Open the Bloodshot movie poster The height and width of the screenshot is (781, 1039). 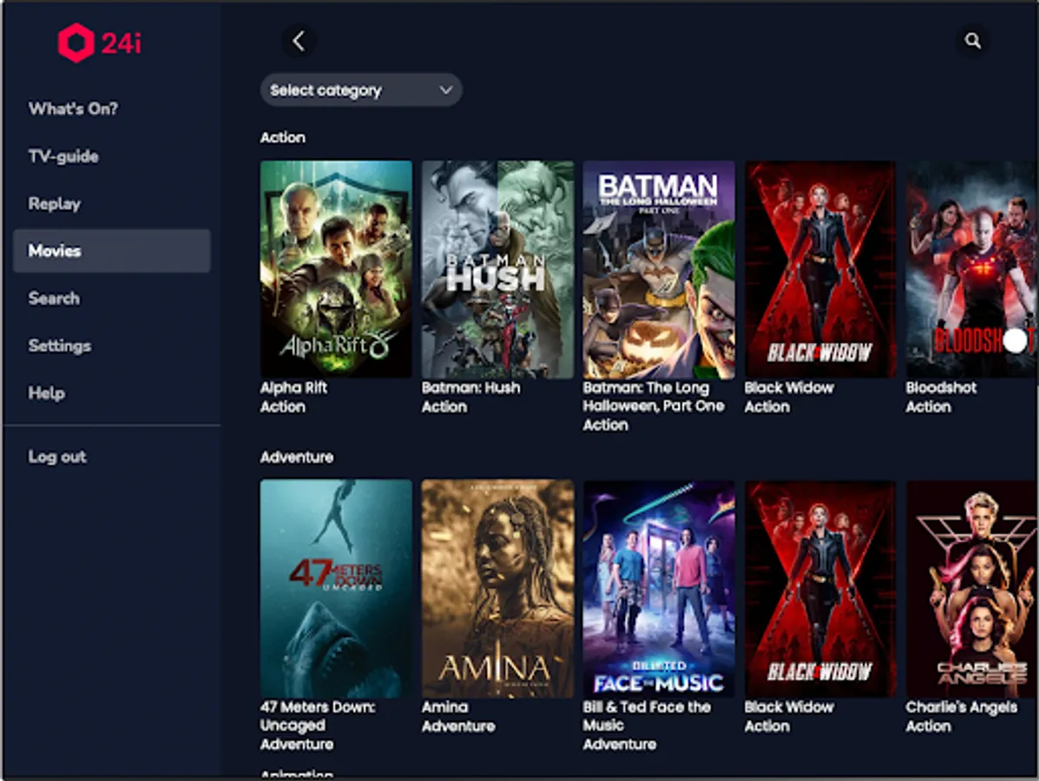point(972,269)
